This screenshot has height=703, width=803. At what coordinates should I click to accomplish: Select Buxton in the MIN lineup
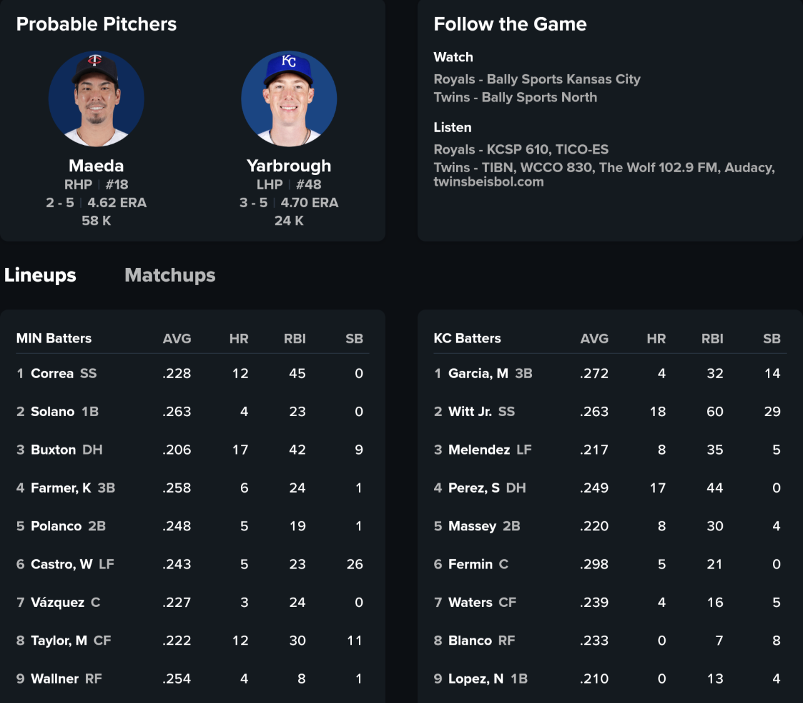(x=53, y=450)
